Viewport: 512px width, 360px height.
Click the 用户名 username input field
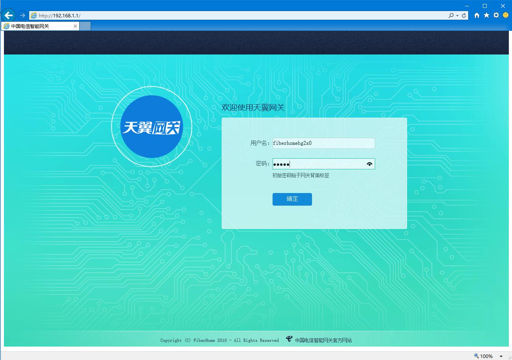(x=323, y=143)
